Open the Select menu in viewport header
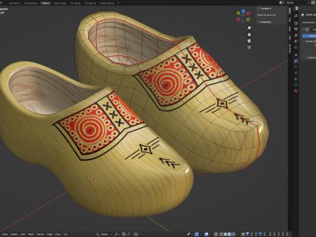 (14, 234)
